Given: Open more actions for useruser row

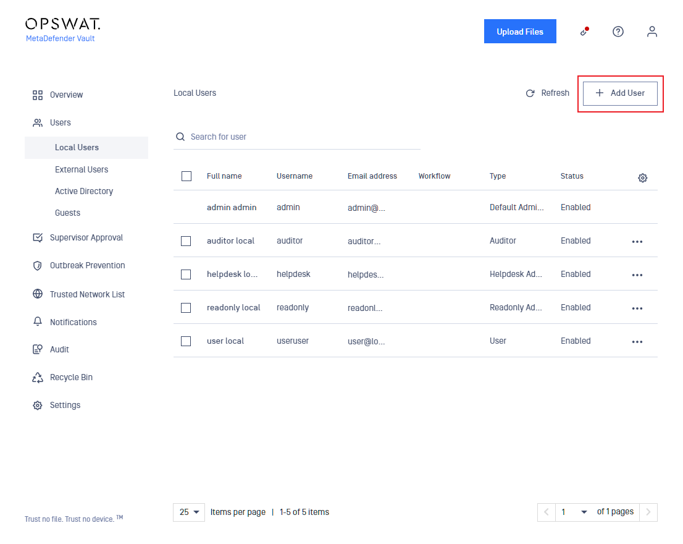Looking at the screenshot, I should coord(637,342).
